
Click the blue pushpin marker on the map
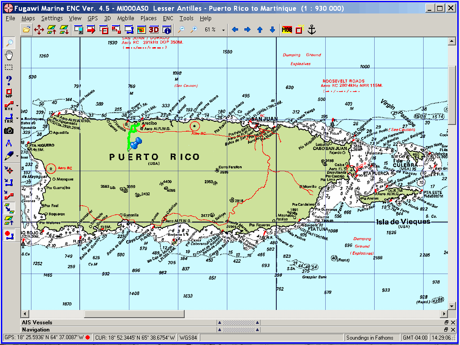coord(136,143)
